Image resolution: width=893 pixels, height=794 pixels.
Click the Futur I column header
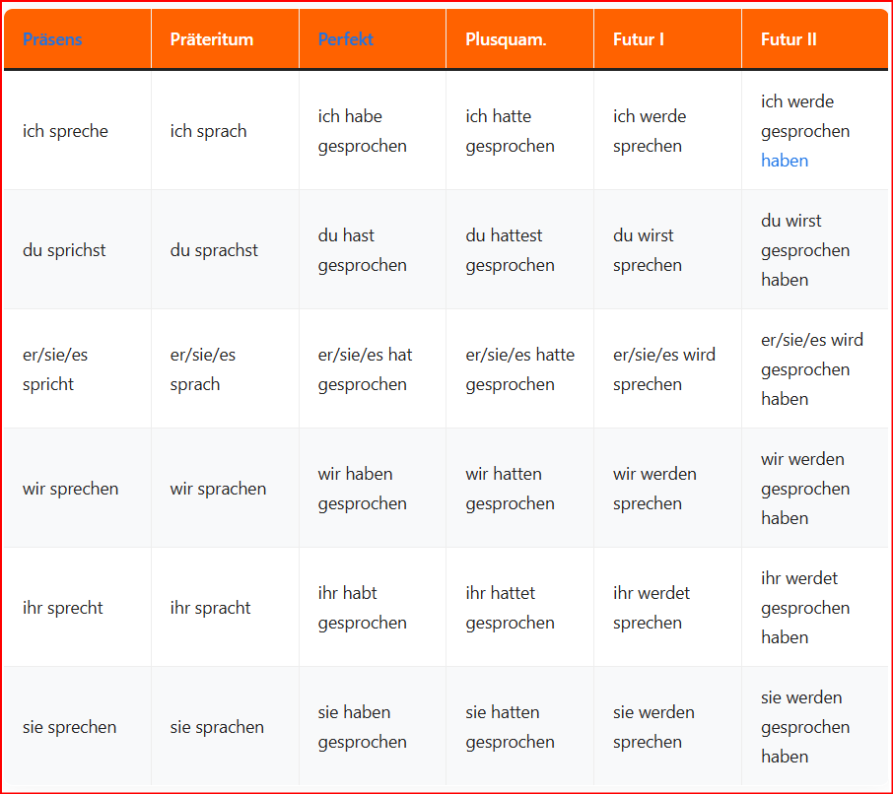[x=639, y=39]
